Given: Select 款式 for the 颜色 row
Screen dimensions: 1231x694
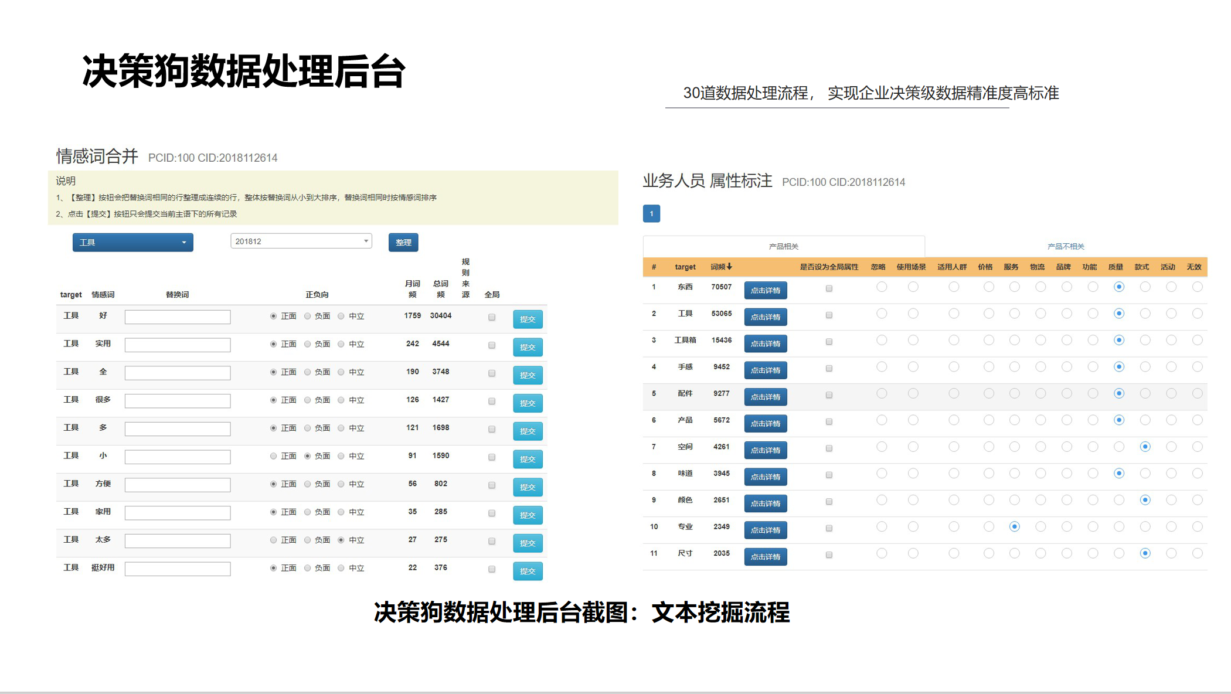Looking at the screenshot, I should click(1145, 500).
